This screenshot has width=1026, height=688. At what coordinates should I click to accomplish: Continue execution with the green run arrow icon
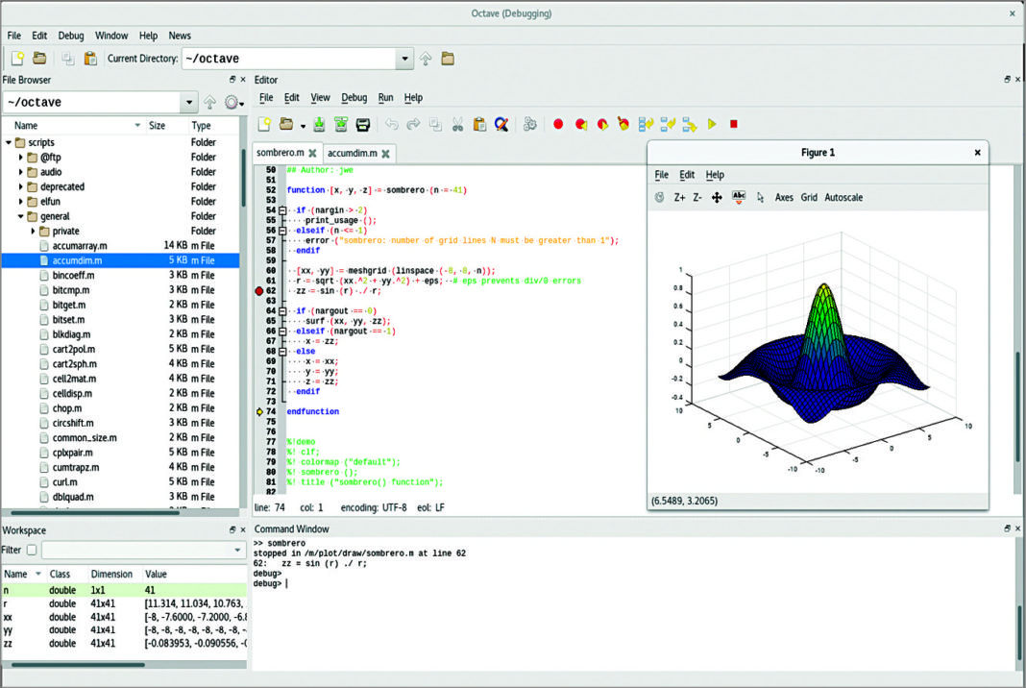tap(711, 123)
